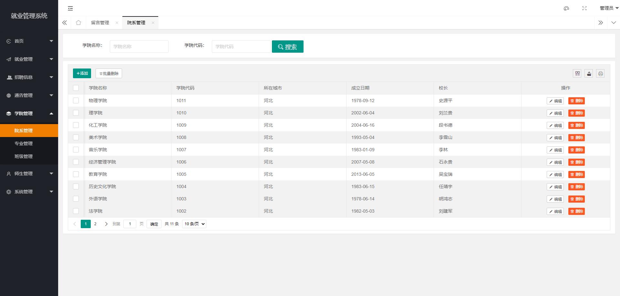Click the 招聘信息 people icon
The height and width of the screenshot is (296, 620).
coord(9,77)
